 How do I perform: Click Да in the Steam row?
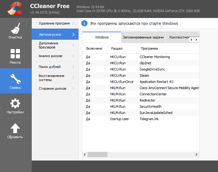pyautogui.click(x=88, y=75)
